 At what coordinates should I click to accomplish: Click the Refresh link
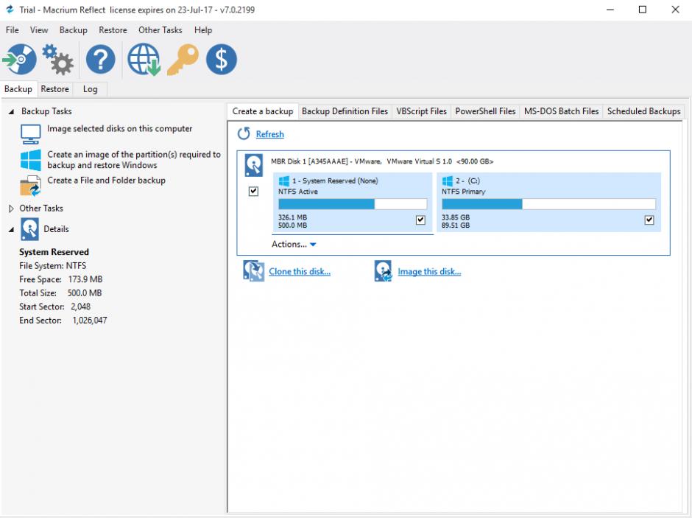click(270, 134)
